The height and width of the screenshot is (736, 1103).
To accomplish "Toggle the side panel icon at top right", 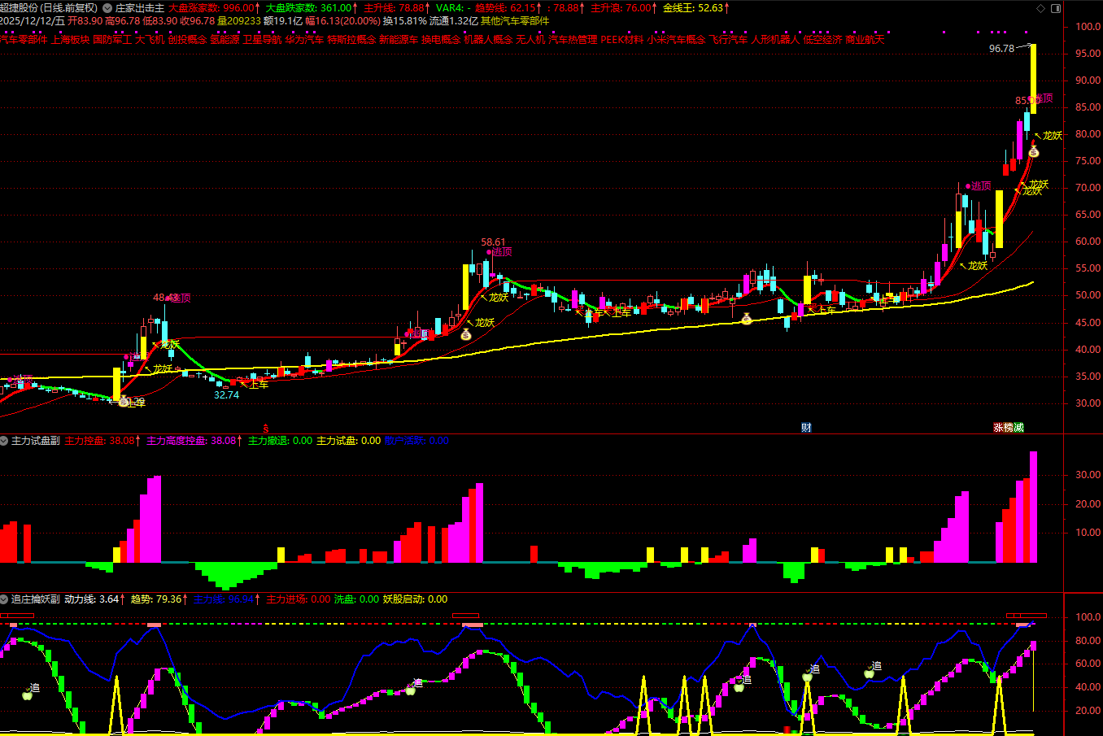I will pos(1056,8).
